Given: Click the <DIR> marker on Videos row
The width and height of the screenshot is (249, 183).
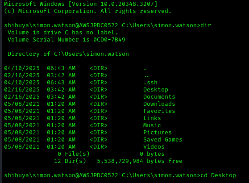Looking at the screenshot, I should pos(99,147).
